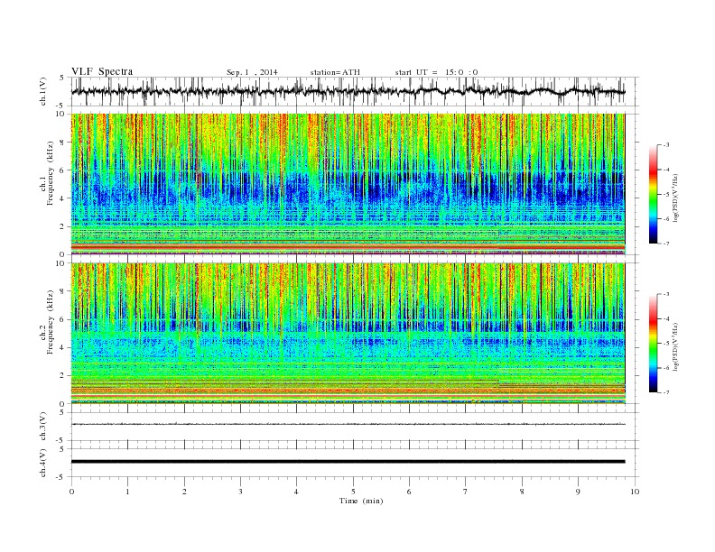Click the "4" tick on the time axis
This screenshot has width=715, height=552.
point(296,492)
